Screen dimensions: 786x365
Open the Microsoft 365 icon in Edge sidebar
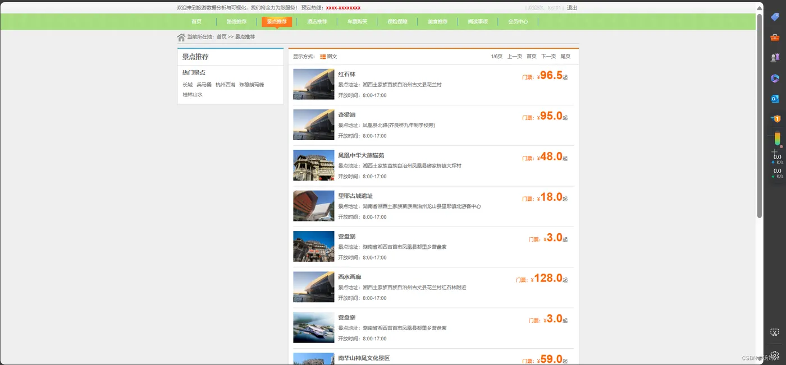pos(775,78)
